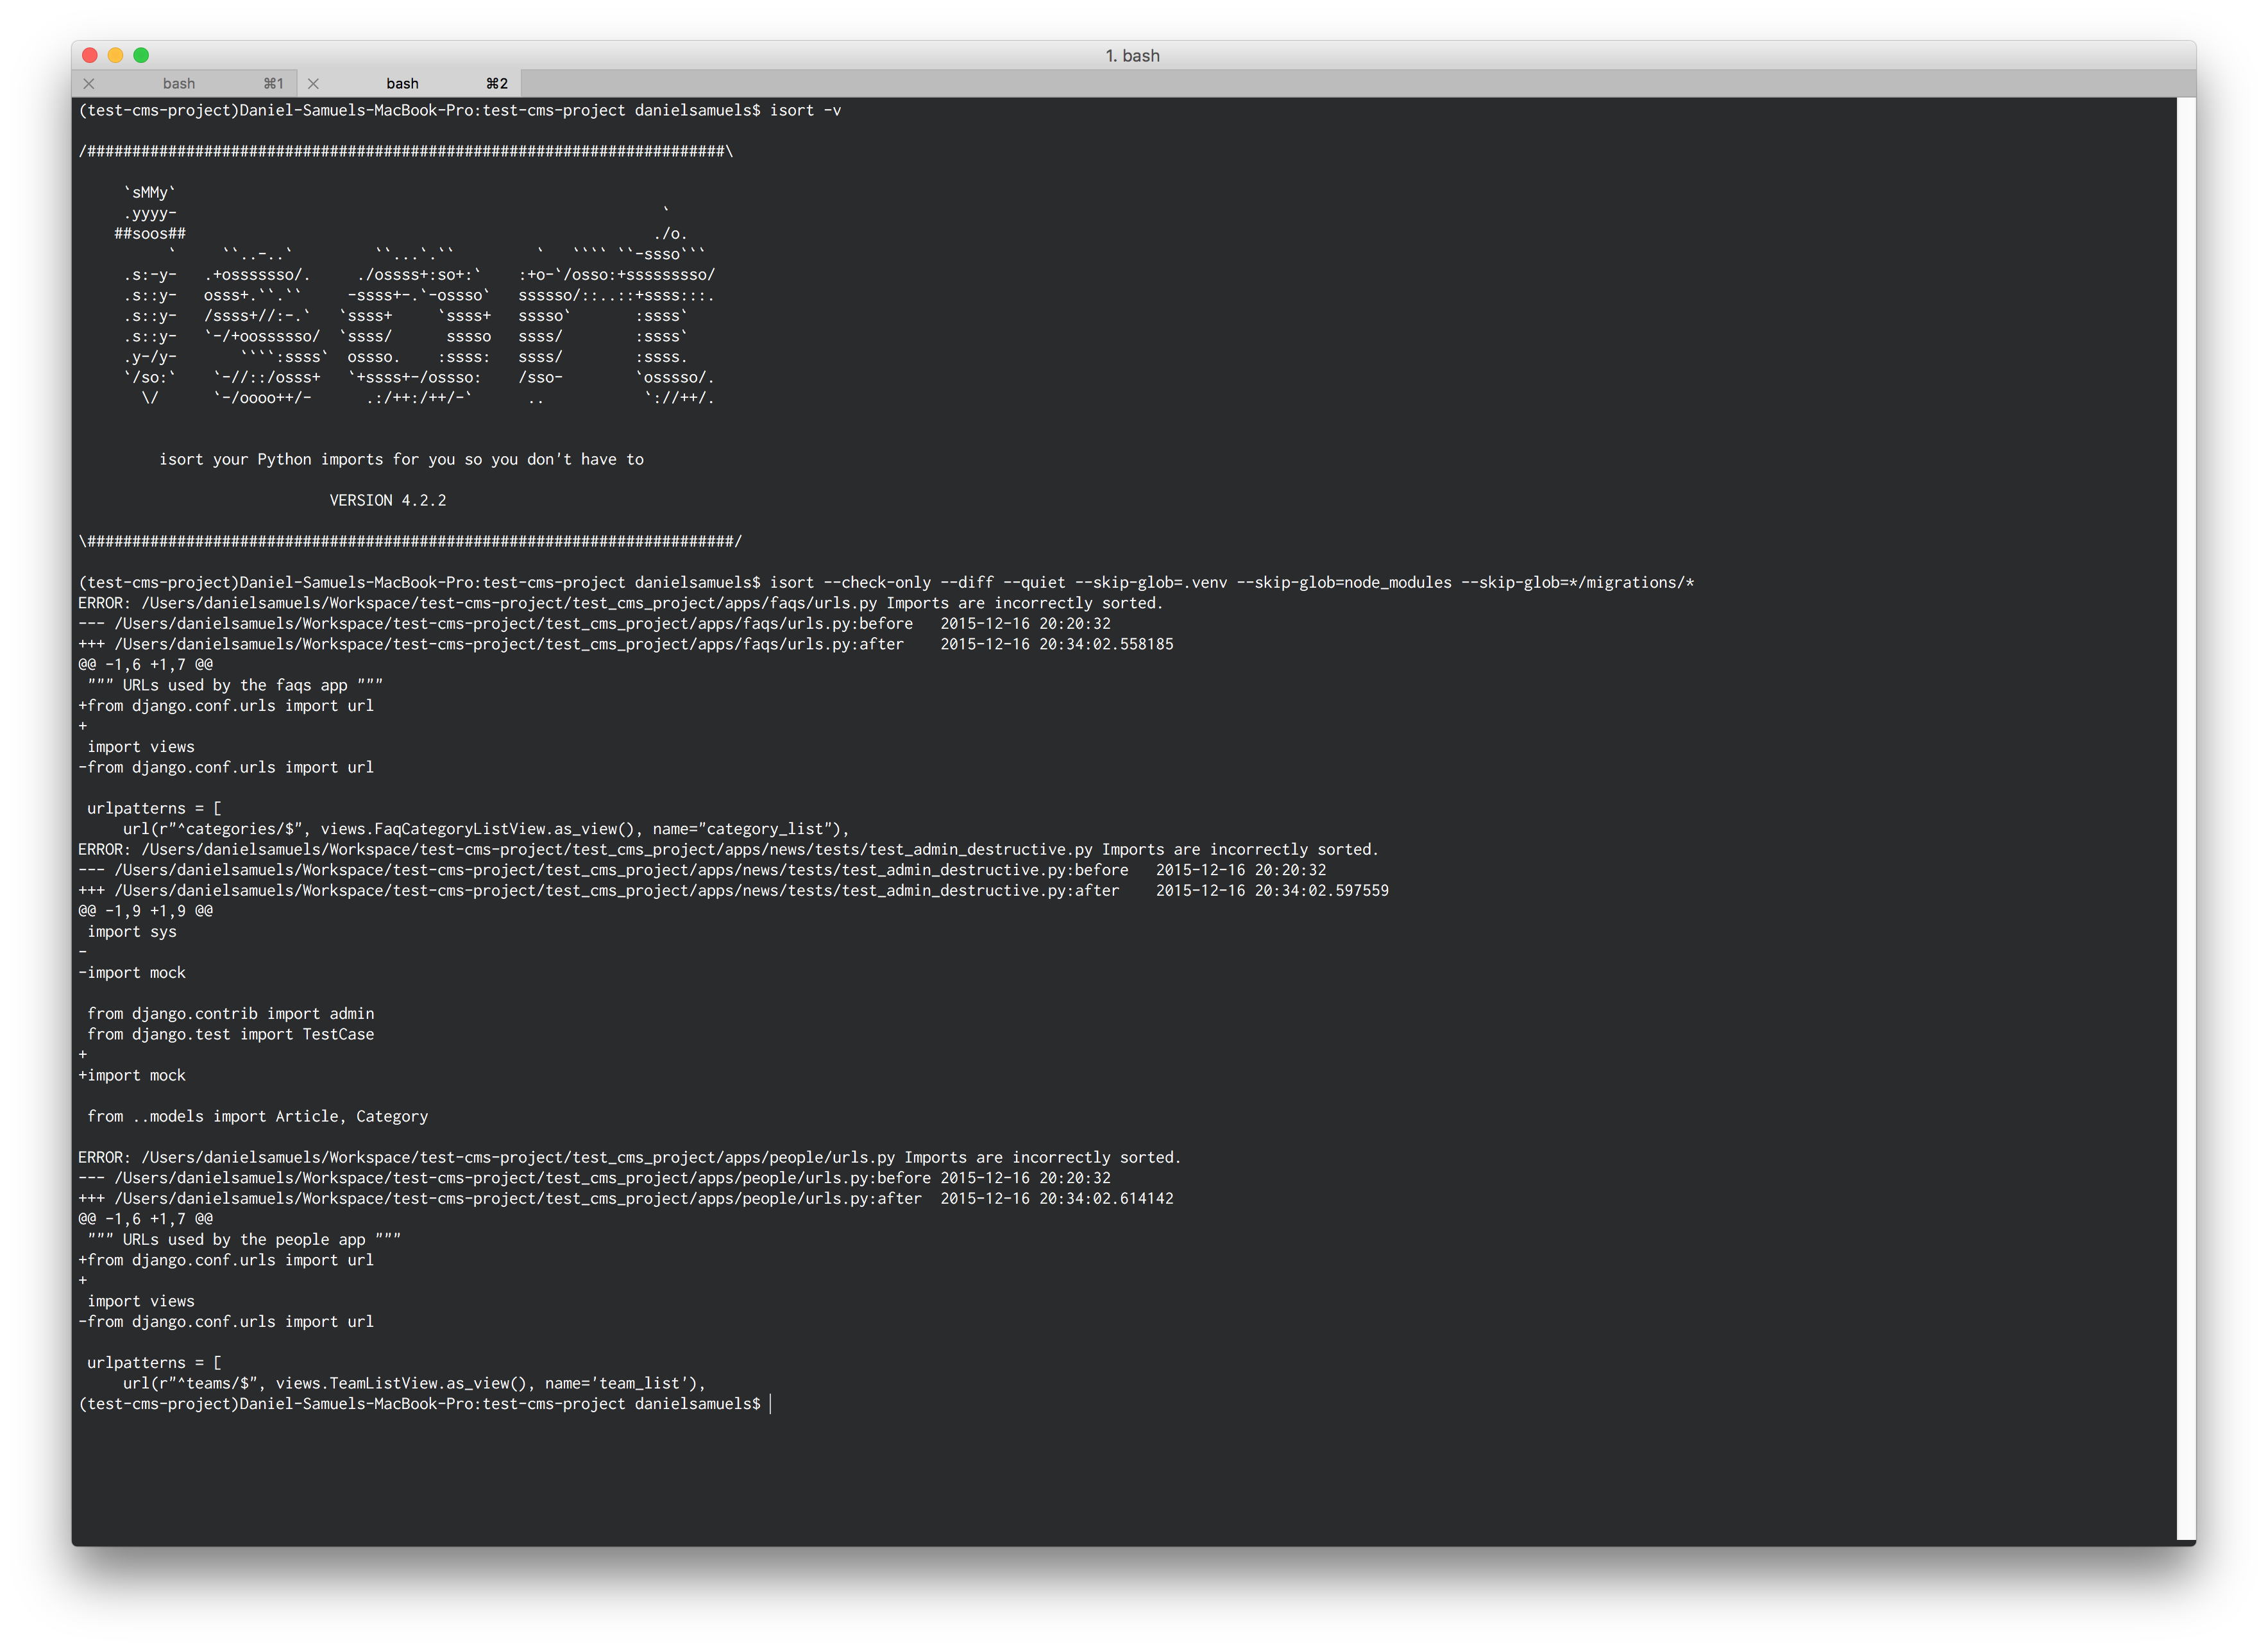Image resolution: width=2268 pixels, height=1649 pixels.
Task: Close the second bash tab
Action: tap(313, 84)
